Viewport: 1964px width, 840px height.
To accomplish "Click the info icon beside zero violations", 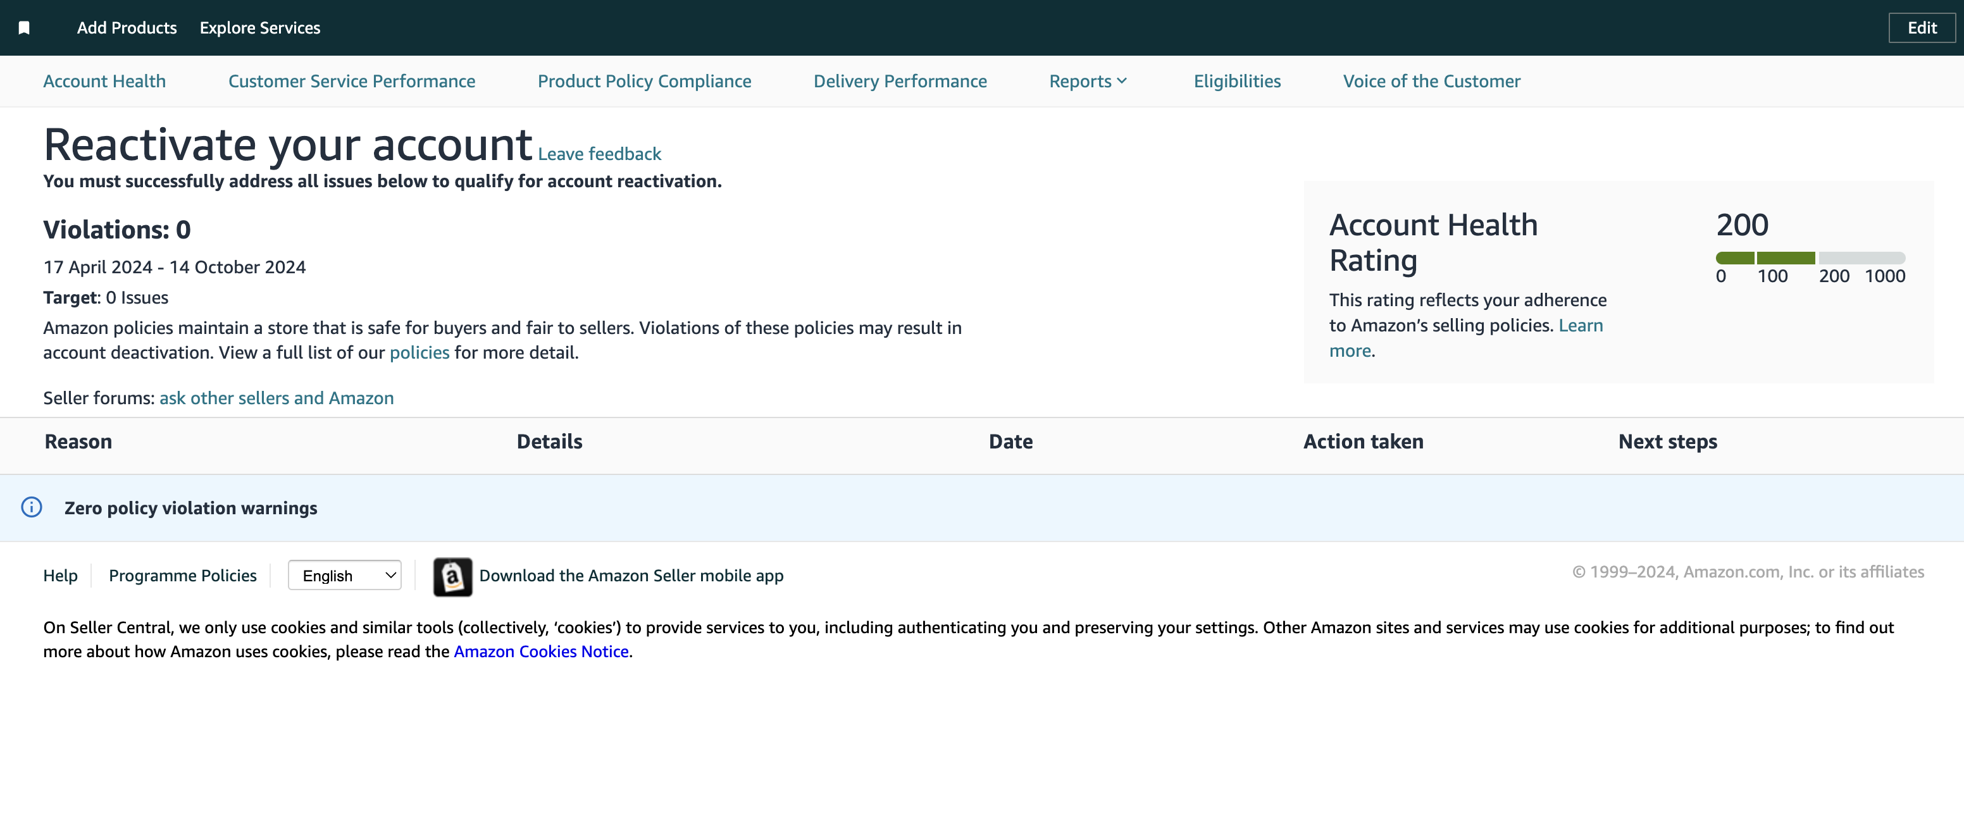I will coord(31,507).
